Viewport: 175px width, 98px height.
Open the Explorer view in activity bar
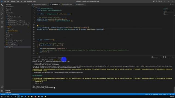[2, 5]
